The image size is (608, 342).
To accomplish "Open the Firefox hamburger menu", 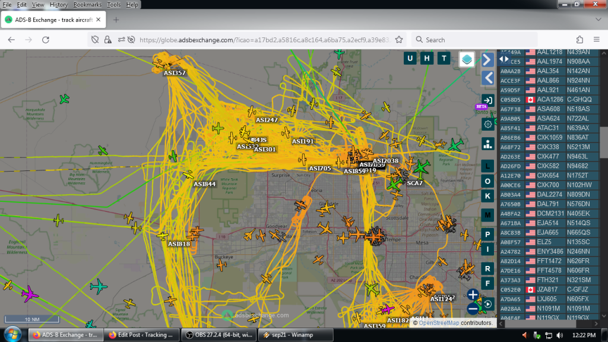I will point(596,40).
